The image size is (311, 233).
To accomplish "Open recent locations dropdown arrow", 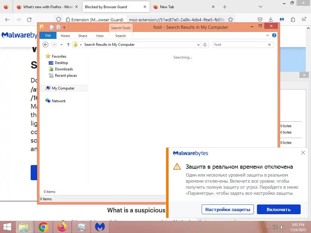I will coord(61,45).
